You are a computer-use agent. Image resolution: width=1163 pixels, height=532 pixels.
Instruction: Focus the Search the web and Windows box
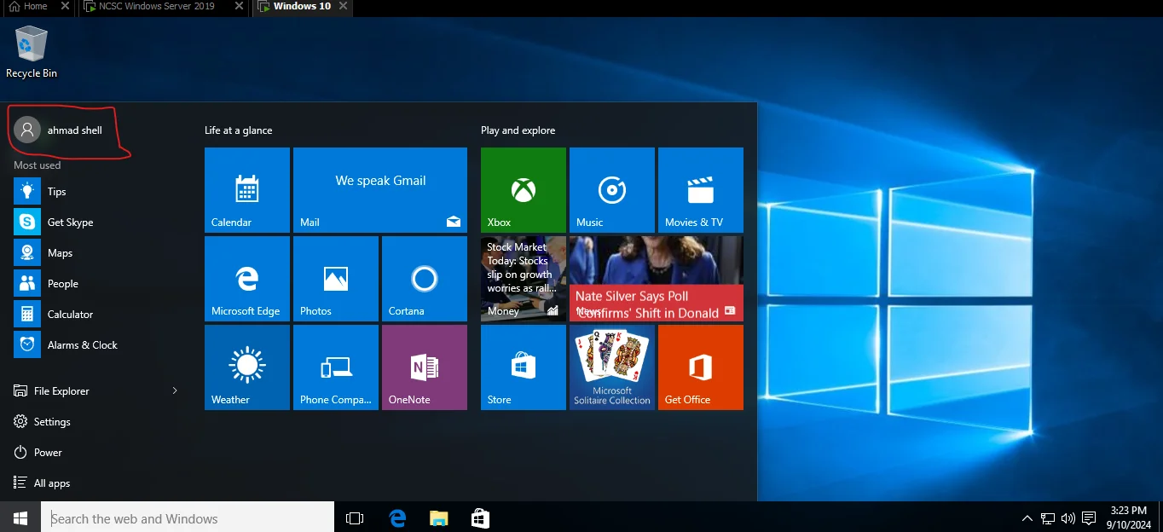188,518
